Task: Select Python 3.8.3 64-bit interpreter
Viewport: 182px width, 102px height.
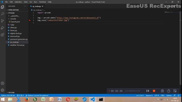Action: tap(8, 95)
